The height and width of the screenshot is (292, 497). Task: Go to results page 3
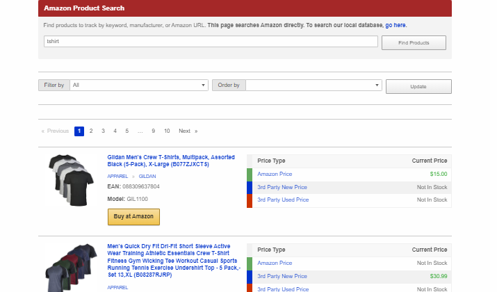point(103,131)
